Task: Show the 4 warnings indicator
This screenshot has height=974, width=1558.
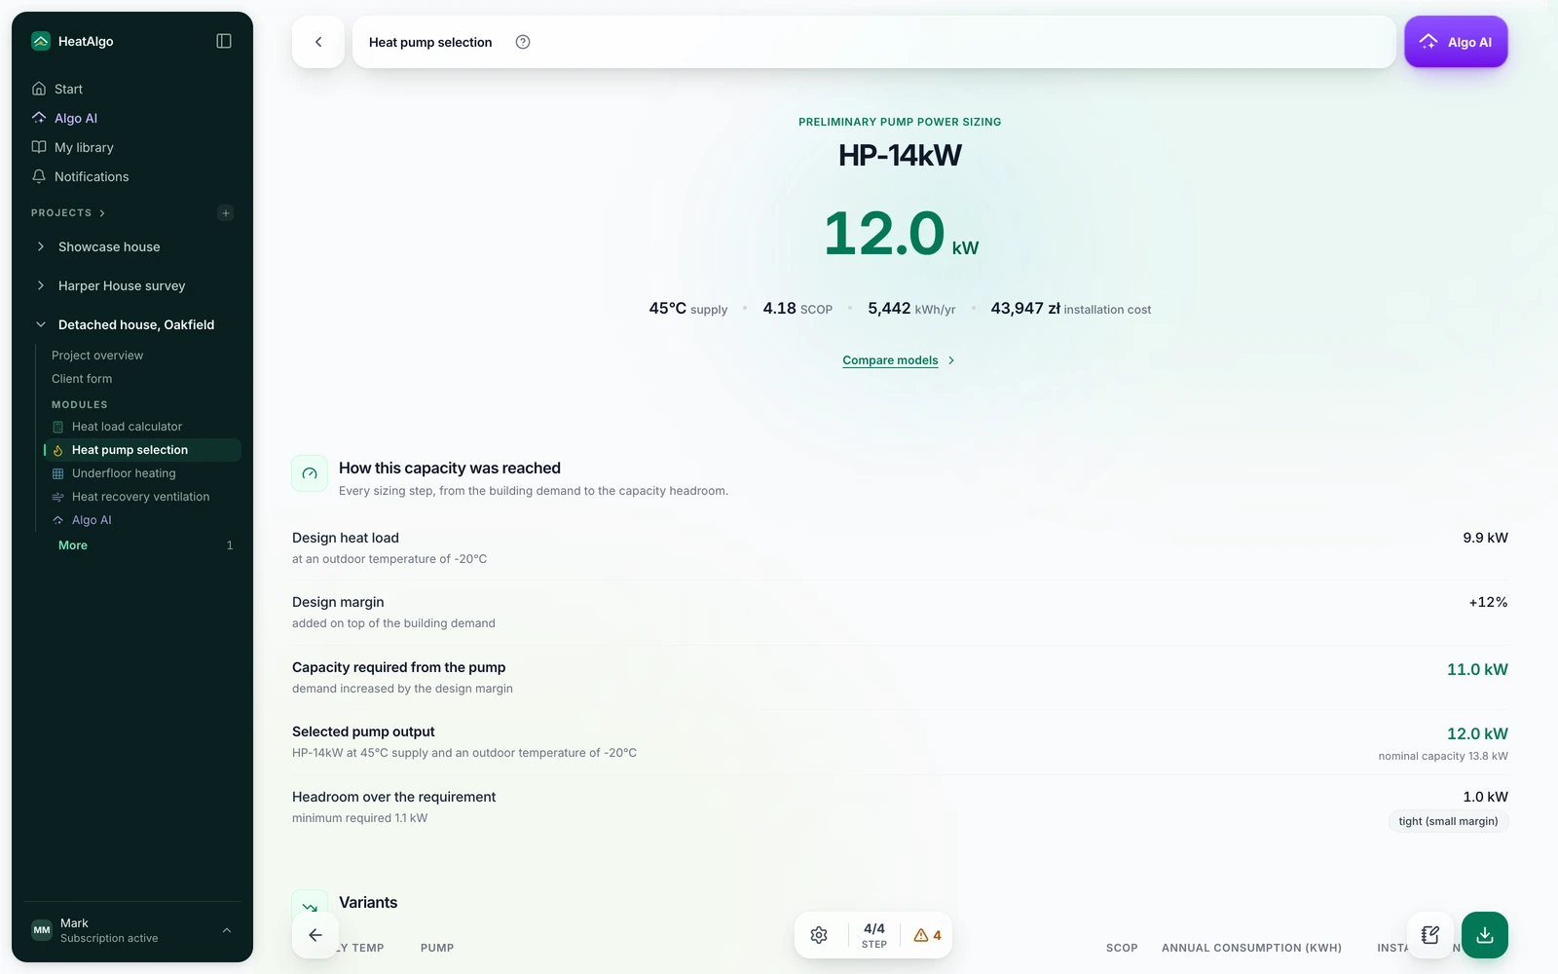Action: coord(928,935)
